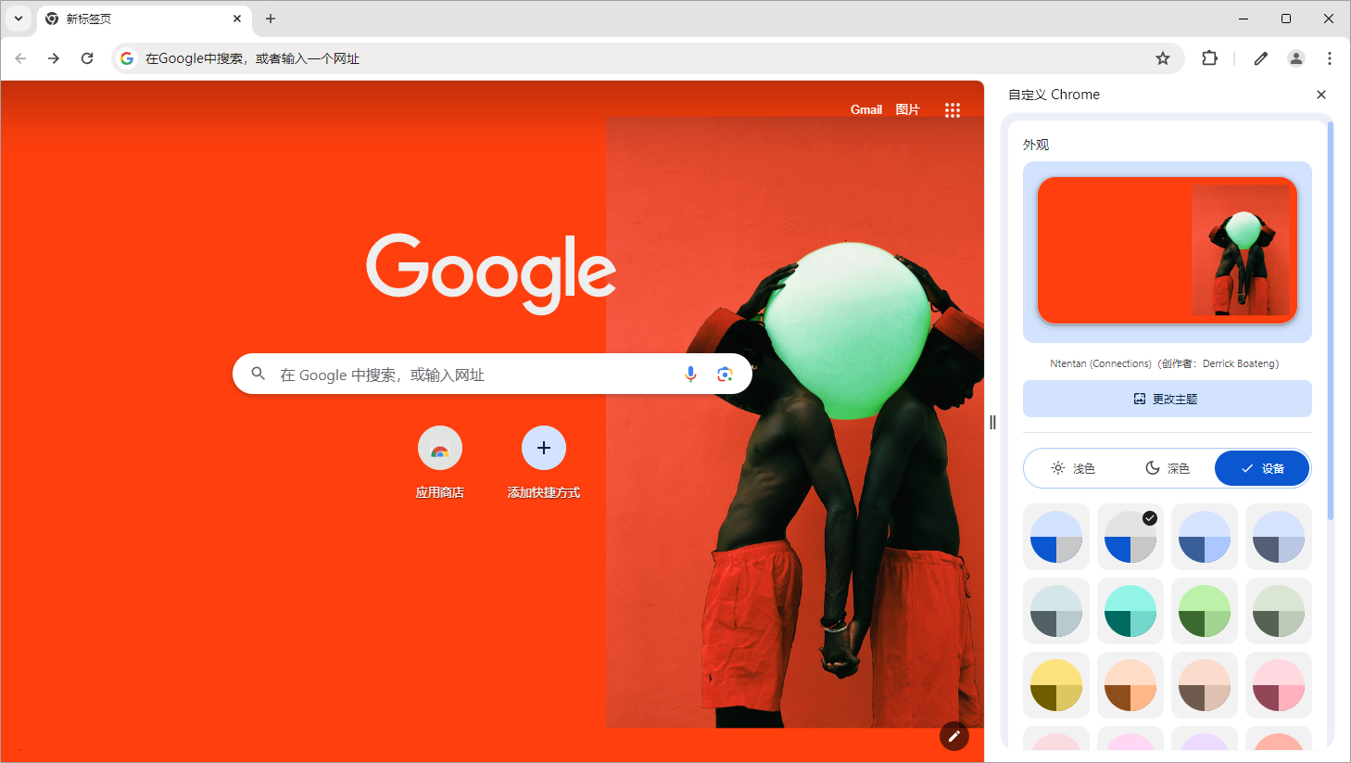Click the theme preview thumbnail

click(1168, 251)
